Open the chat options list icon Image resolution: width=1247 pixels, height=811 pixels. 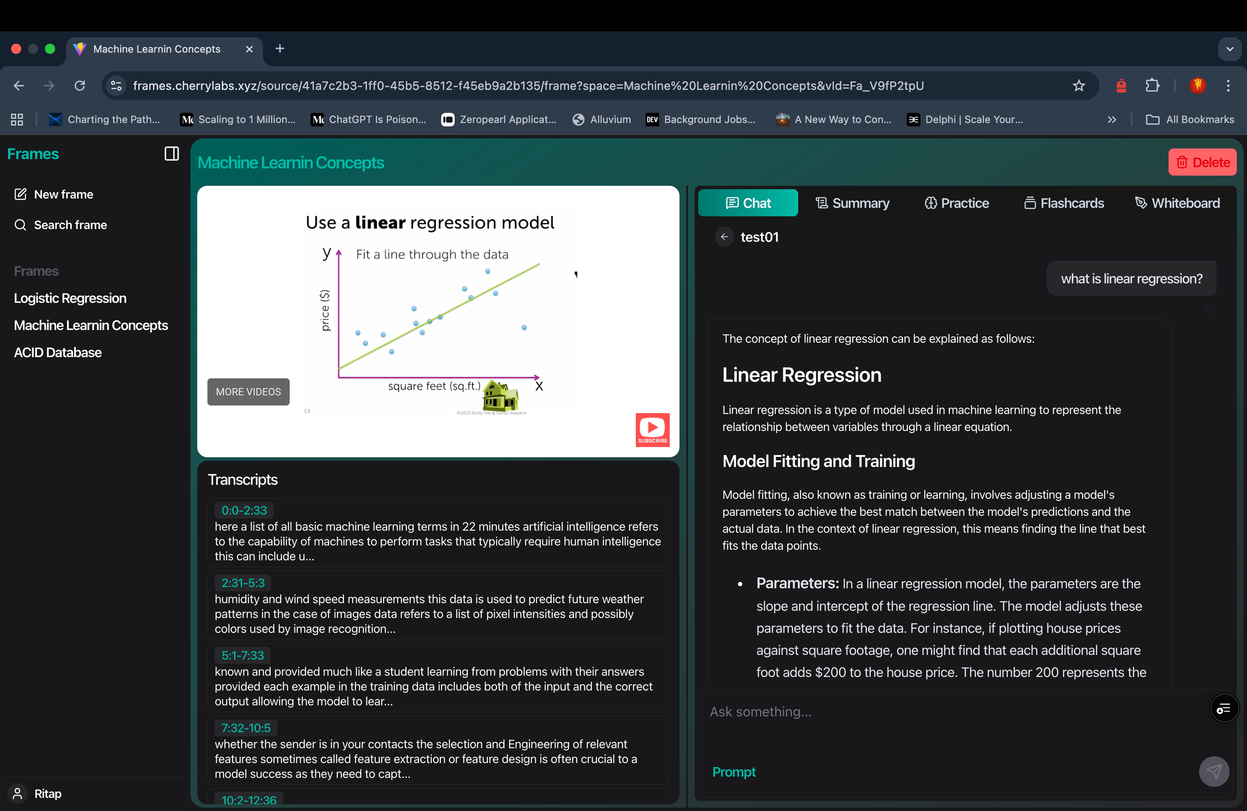1224,709
